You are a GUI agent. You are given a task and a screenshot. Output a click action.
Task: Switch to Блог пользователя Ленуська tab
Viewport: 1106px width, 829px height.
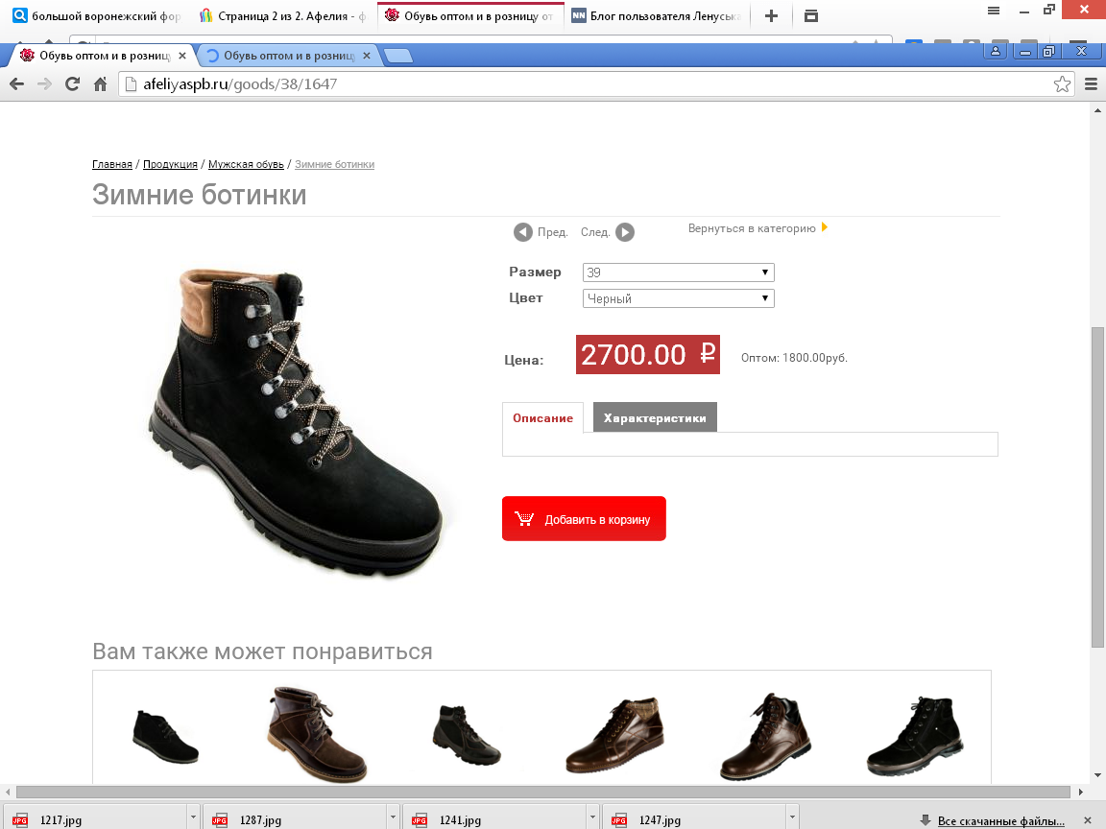(656, 15)
